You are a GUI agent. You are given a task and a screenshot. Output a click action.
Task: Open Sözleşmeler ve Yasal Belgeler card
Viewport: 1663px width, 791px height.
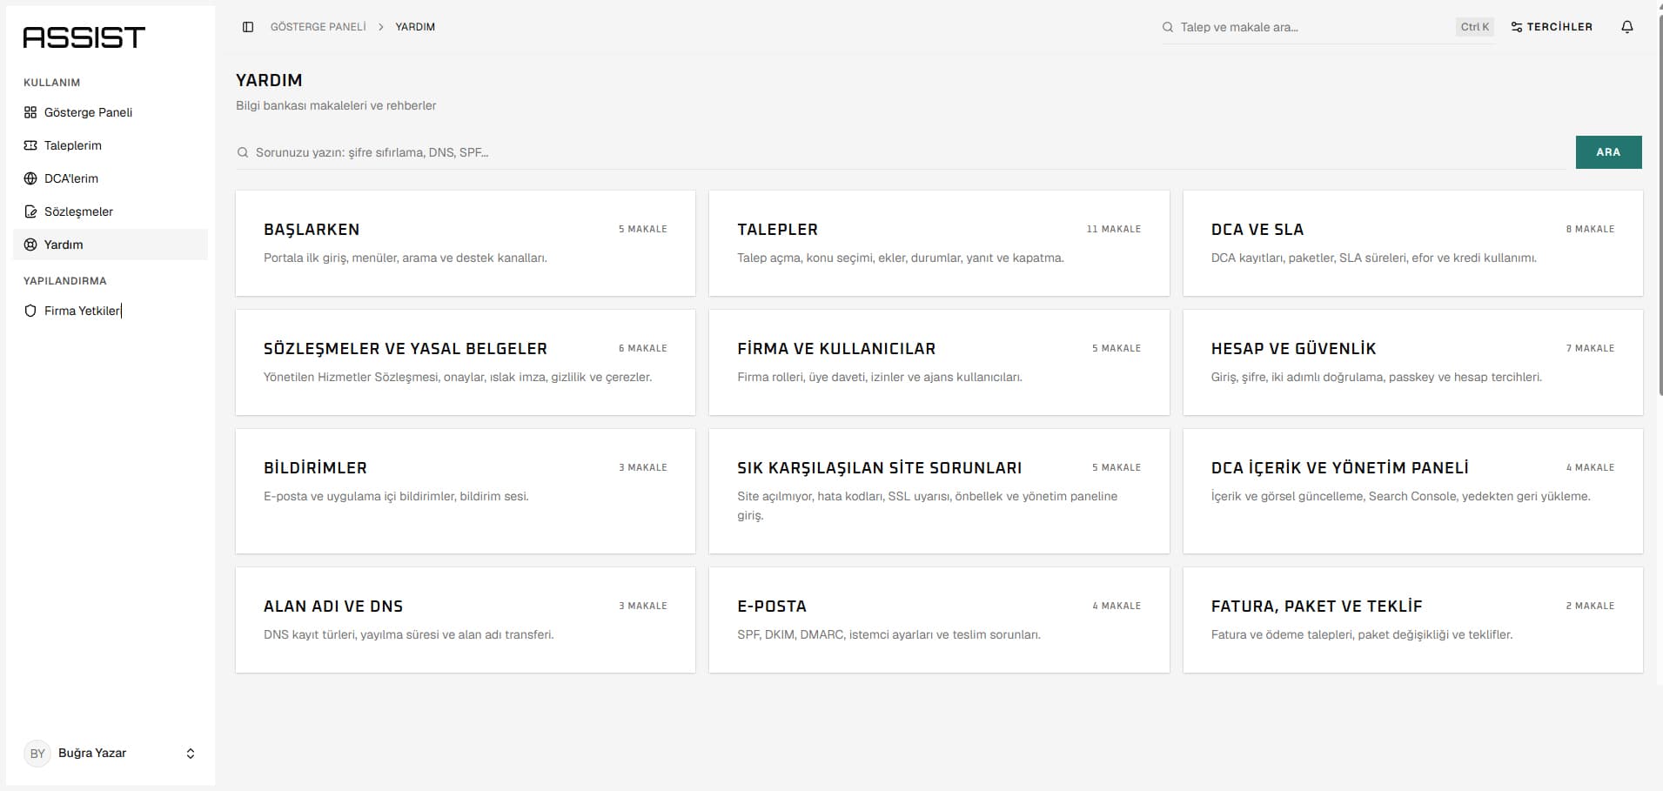466,362
